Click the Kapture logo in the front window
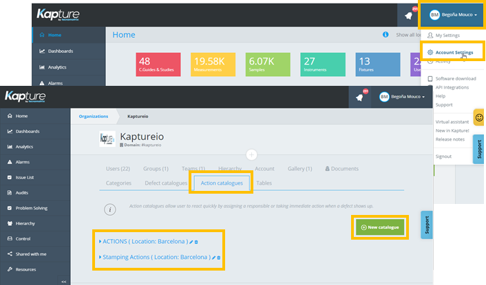 25,96
